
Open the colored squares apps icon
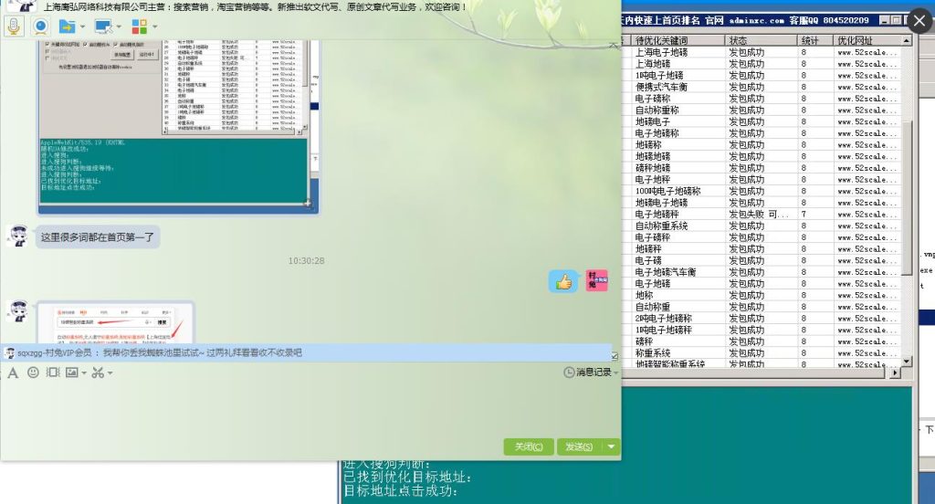pos(140,26)
